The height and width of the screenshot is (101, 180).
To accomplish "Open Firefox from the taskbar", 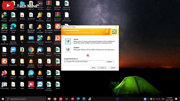I will click(72, 99).
